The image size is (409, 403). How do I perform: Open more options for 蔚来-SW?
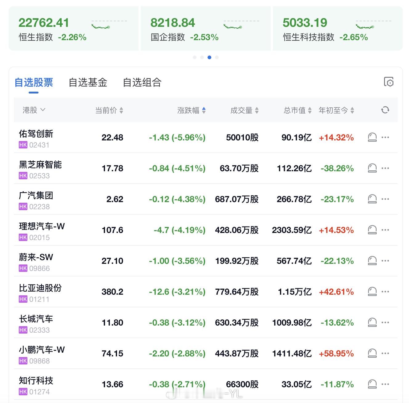(x=385, y=261)
